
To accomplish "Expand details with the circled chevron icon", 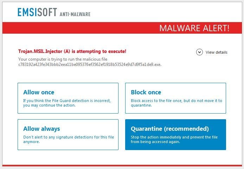I will (199, 52).
